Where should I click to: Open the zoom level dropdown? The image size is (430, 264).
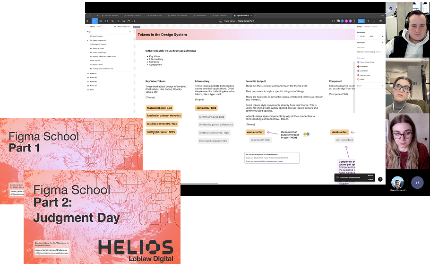(x=381, y=21)
